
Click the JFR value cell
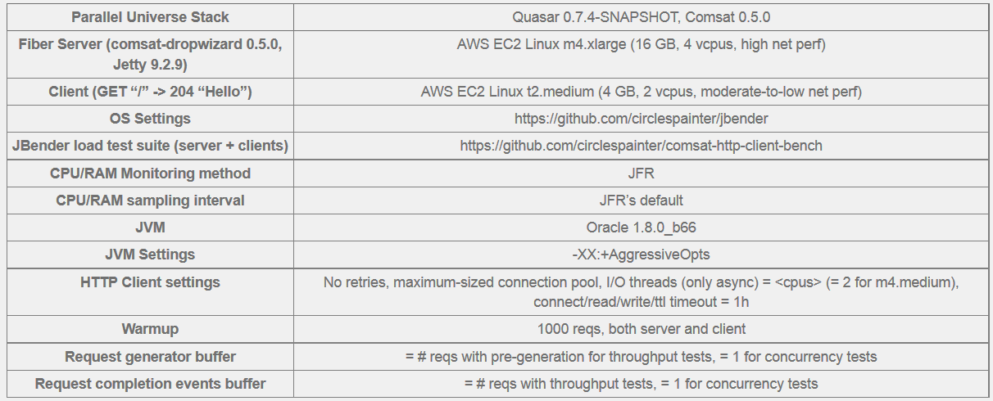pyautogui.click(x=642, y=173)
